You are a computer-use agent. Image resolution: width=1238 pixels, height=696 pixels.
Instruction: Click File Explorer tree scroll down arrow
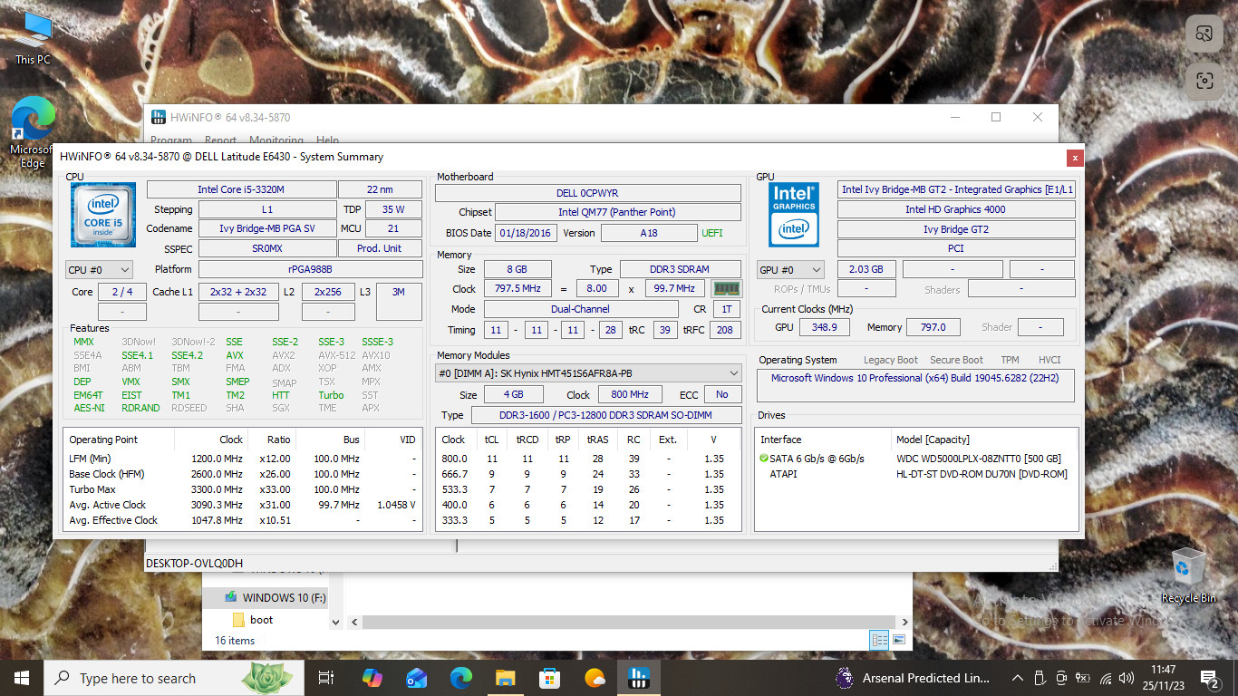coord(336,622)
